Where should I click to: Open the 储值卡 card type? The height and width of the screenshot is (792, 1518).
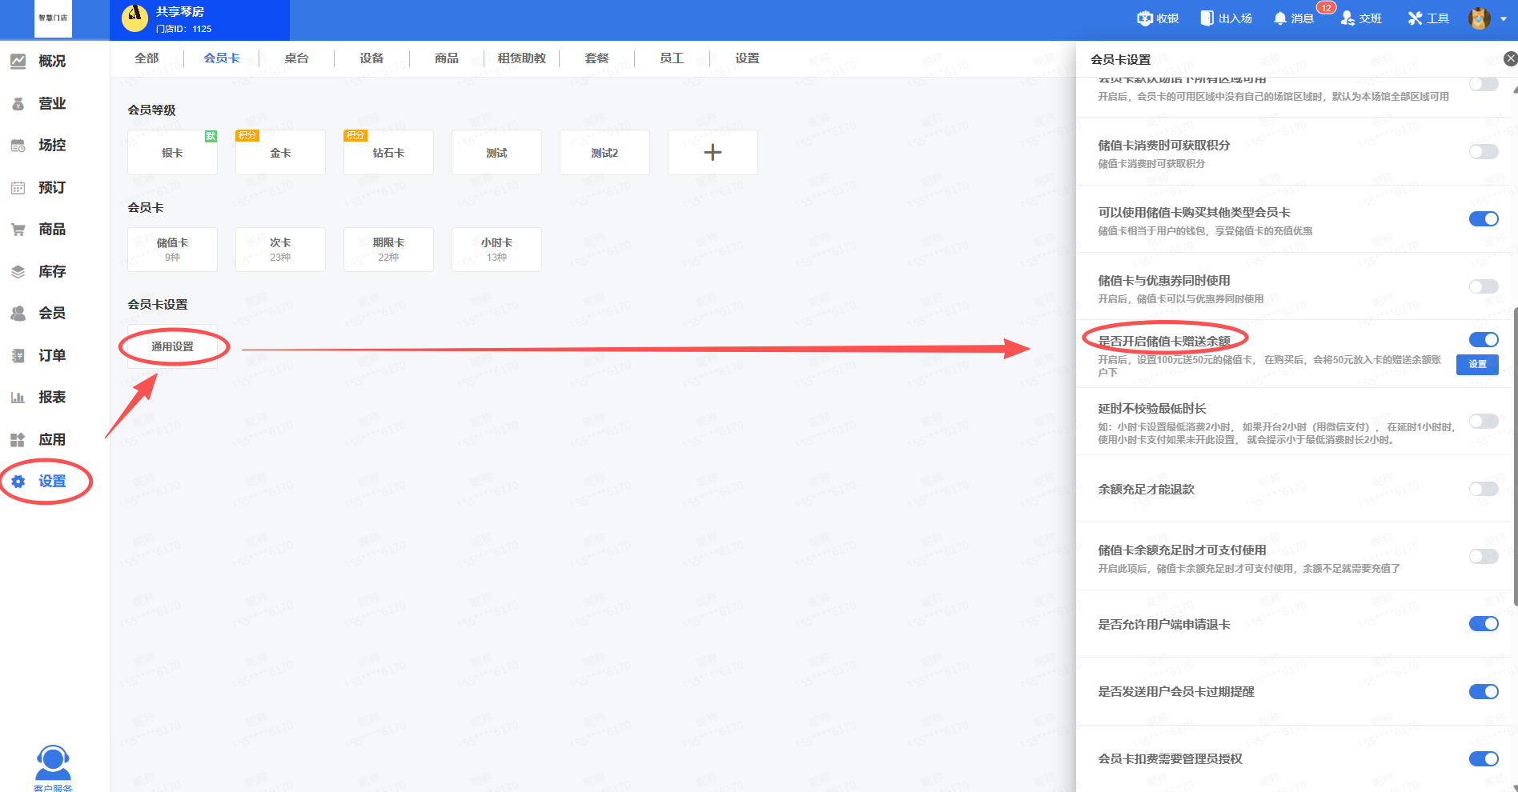coord(172,250)
